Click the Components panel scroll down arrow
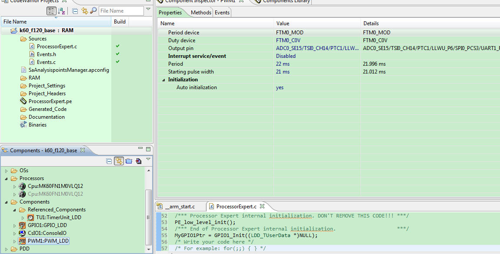The height and width of the screenshot is (254, 500). (148, 249)
